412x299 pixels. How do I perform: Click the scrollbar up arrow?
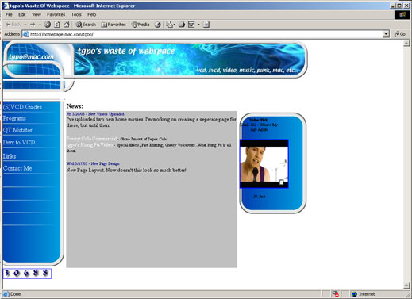pos(406,43)
